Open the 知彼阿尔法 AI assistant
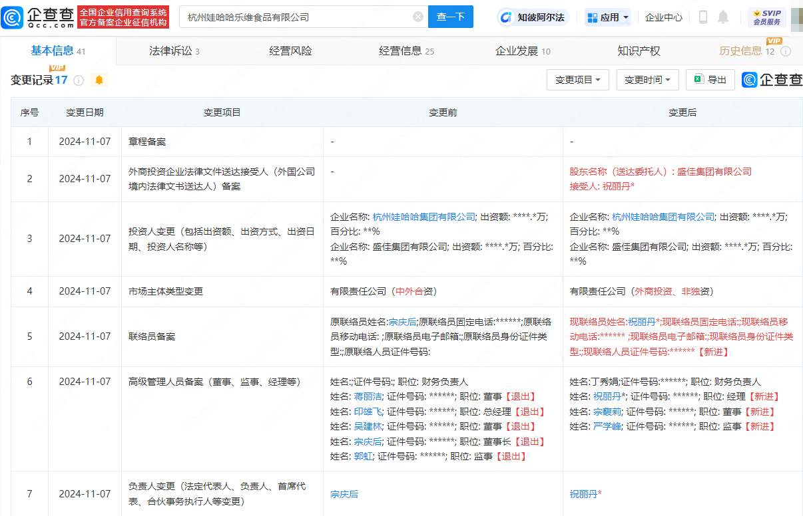The height and width of the screenshot is (516, 803). 533,17
